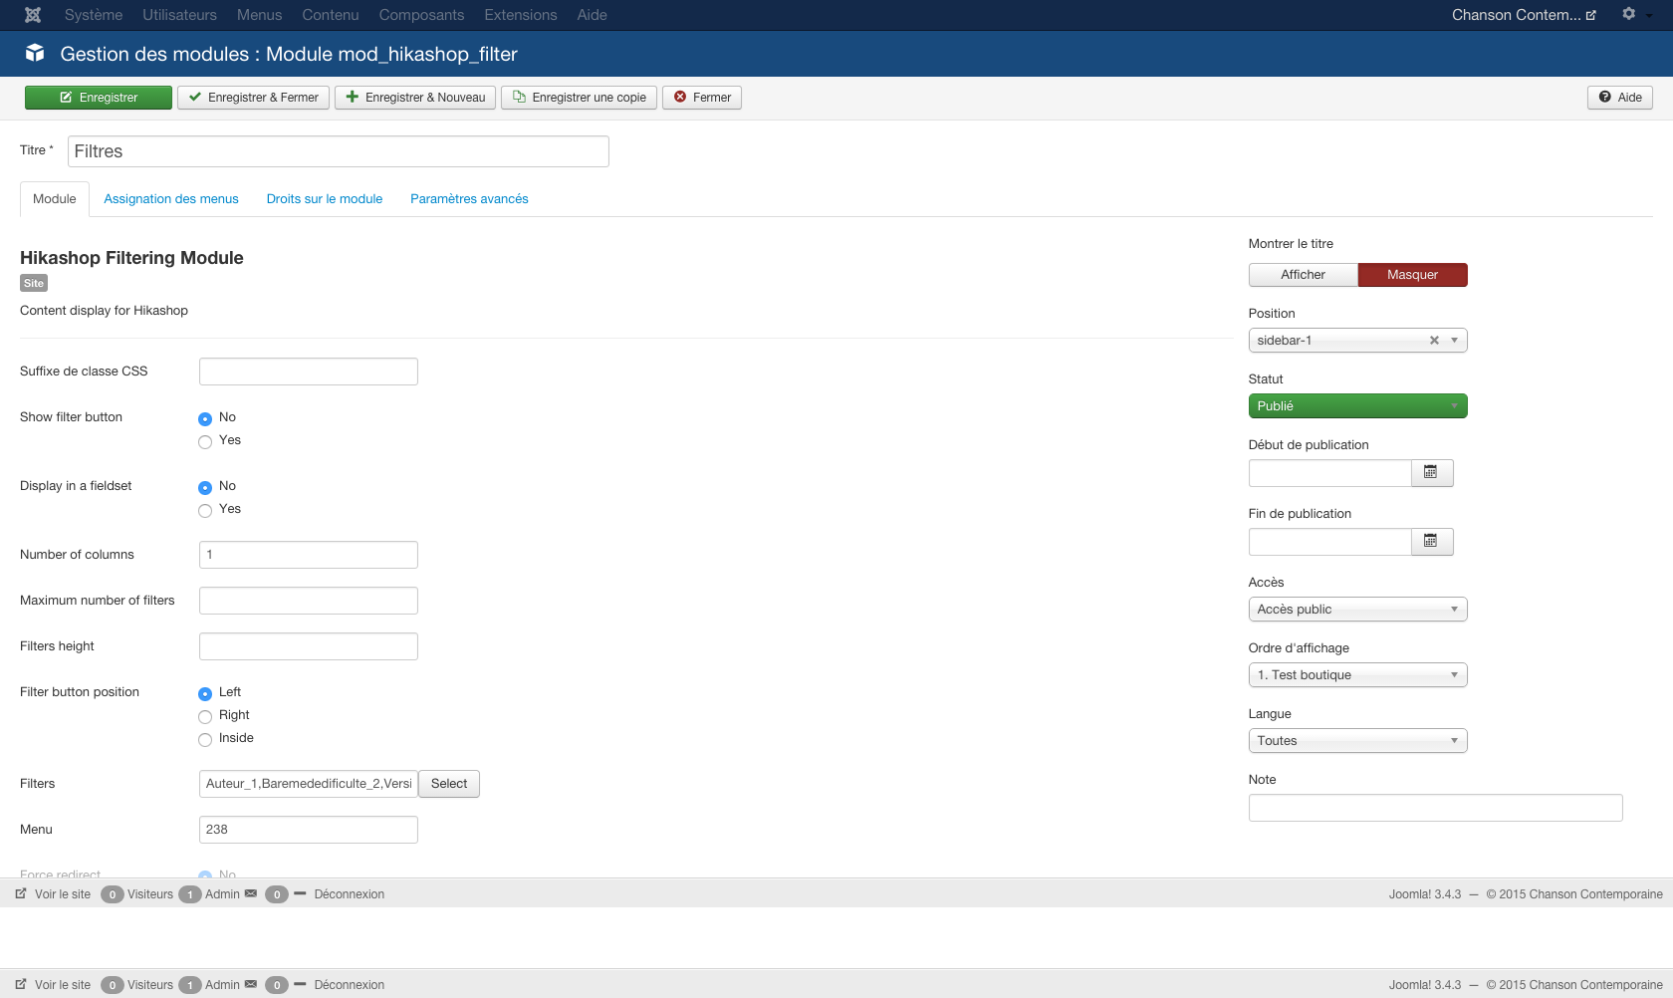Select No for Show filter button
Viewport: 1673px width, 998px height.
click(205, 418)
